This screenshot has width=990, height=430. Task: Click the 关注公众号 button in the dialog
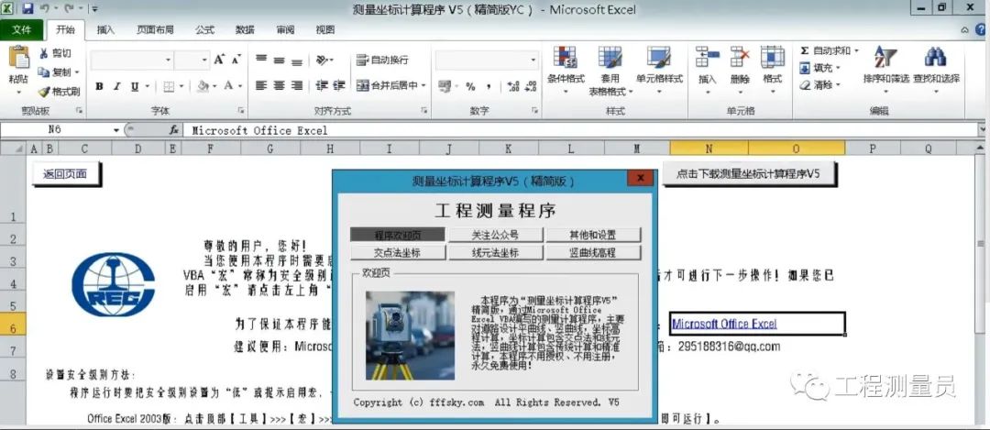(x=495, y=235)
